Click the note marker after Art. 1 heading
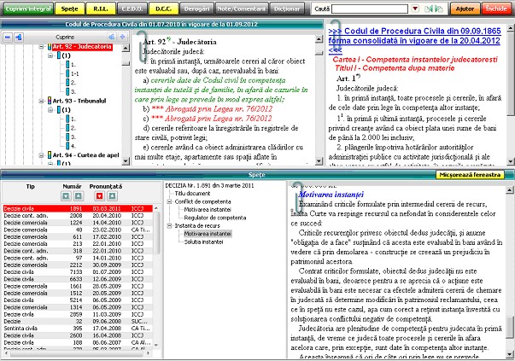Image resolution: width=515 pixels, height=361 pixels. click(x=358, y=76)
